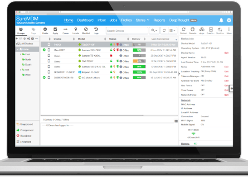Click the SureLock toolbar icon

coord(211,29)
